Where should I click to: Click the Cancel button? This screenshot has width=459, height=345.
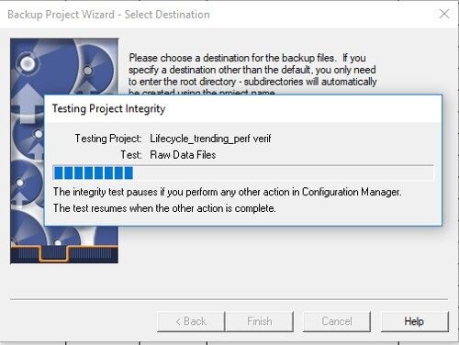[x=337, y=321]
